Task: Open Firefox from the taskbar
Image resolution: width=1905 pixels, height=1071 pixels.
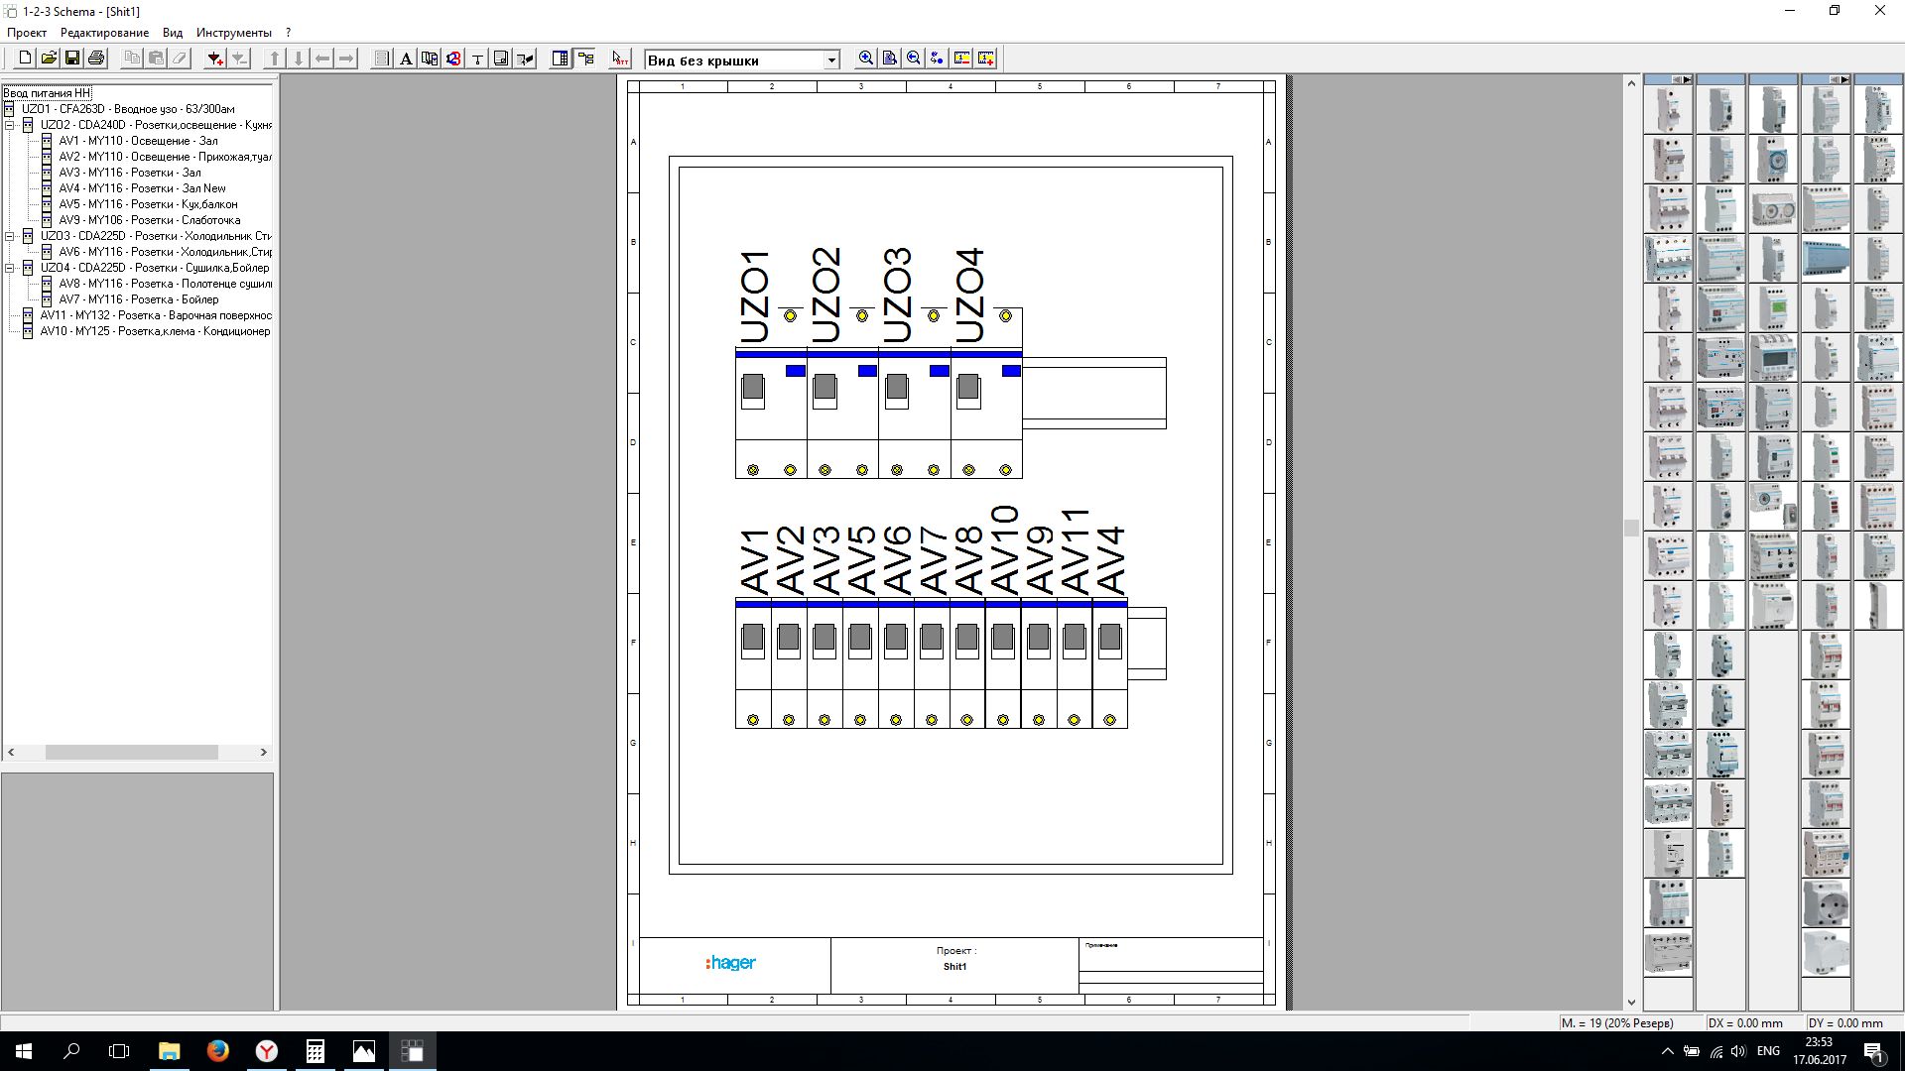Action: (217, 1051)
